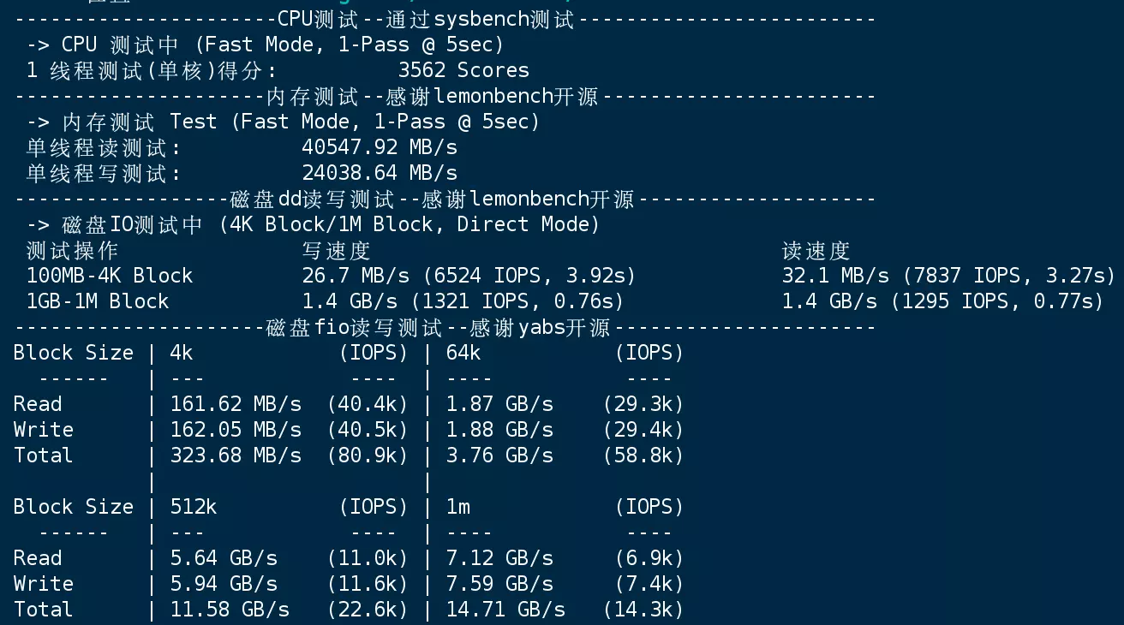Click the 161.62 MB/s 4k read value
The image size is (1124, 625).
236,404
